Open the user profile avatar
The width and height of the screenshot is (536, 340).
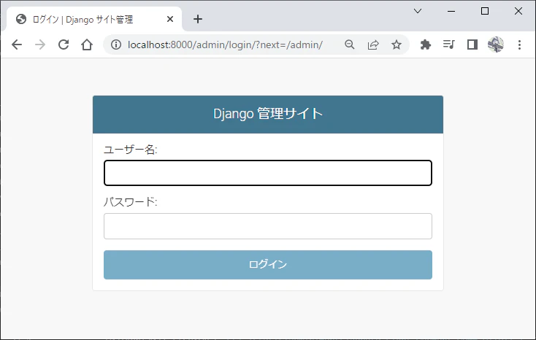tap(496, 45)
